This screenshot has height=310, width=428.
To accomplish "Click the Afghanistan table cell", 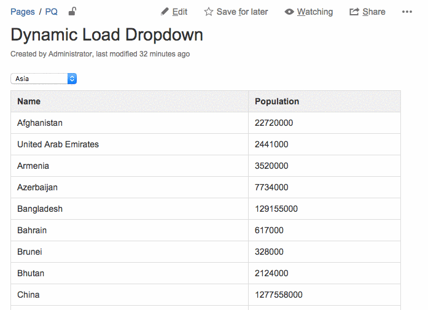I will pyautogui.click(x=40, y=123).
